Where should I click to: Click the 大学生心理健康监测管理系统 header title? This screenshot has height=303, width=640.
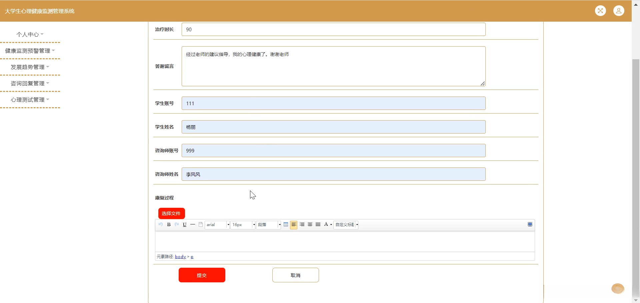(x=40, y=11)
